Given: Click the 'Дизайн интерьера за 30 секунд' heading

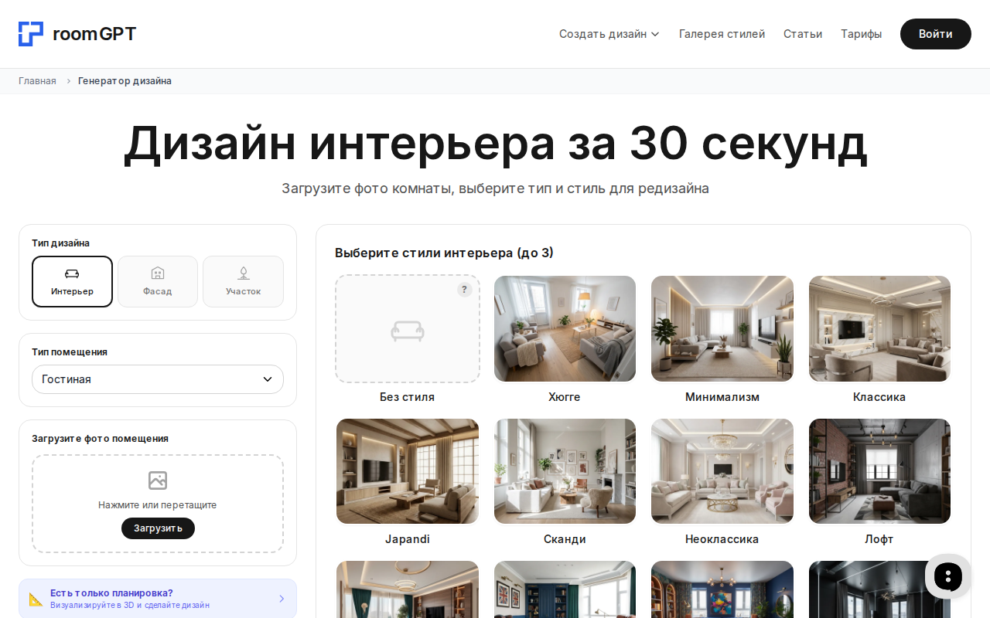Looking at the screenshot, I should tap(495, 144).
